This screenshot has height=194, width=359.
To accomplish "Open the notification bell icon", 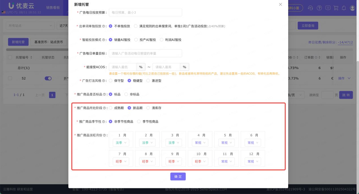I will pyautogui.click(x=344, y=8).
